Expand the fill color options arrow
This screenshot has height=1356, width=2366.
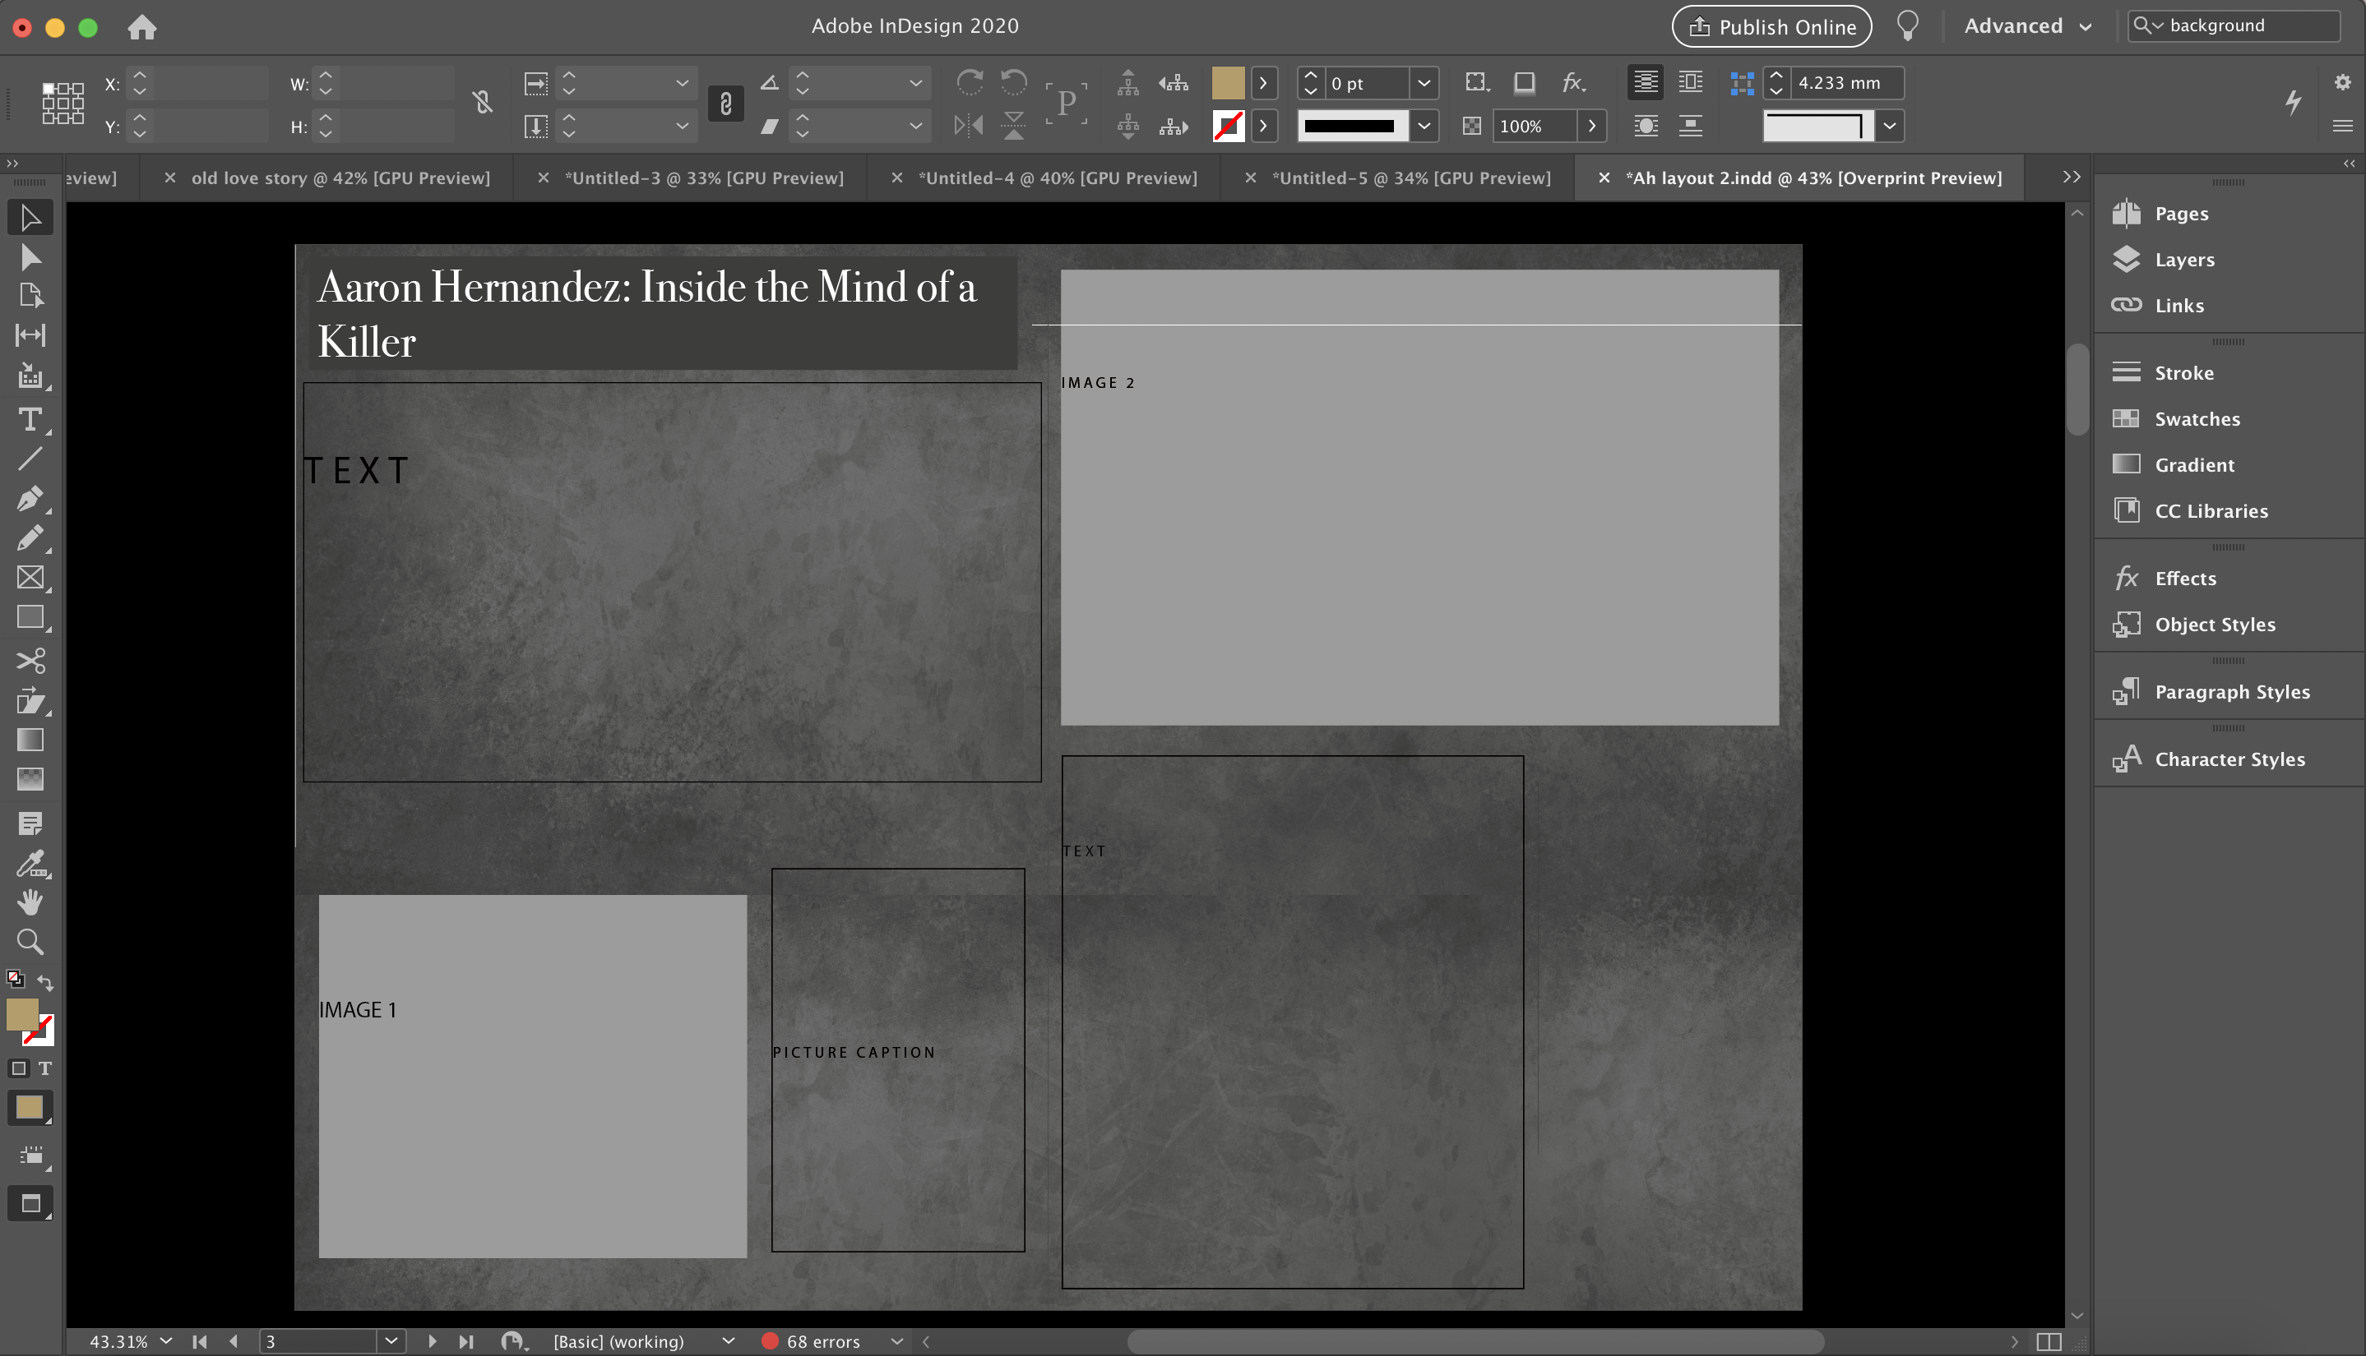1262,83
